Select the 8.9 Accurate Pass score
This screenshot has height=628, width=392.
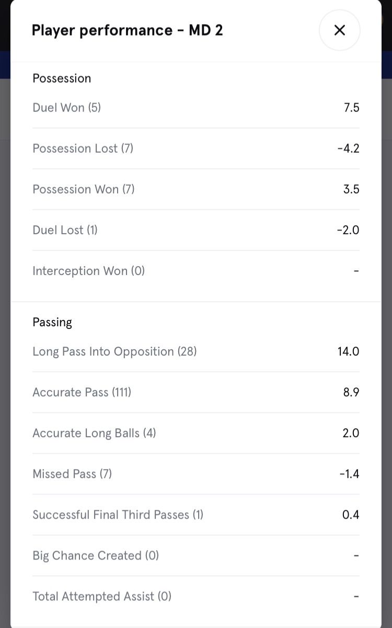click(351, 392)
